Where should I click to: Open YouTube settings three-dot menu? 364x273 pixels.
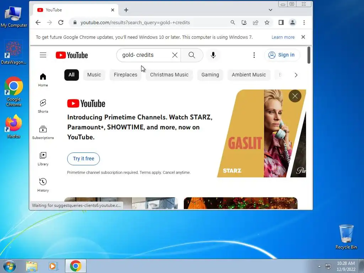pos(254,55)
